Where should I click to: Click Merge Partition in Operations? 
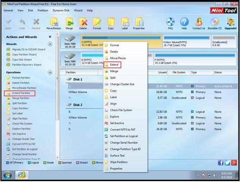[x=21, y=98]
